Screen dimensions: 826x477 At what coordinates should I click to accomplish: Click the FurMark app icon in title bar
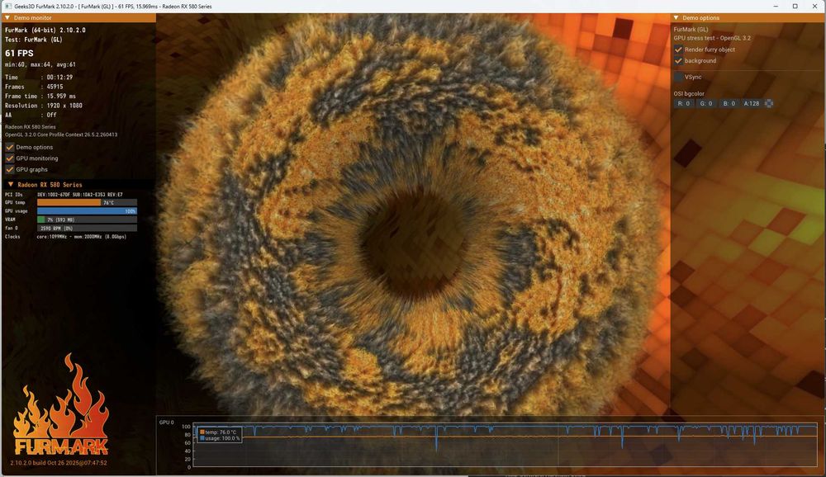(8, 7)
